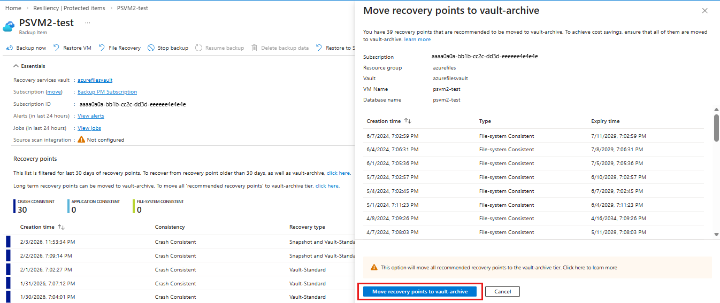Click scrollbar up arrow in panel table
This screenshot has height=303, width=720.
tap(716, 110)
